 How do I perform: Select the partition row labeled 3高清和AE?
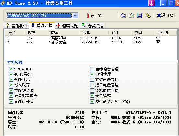tap(91, 38)
